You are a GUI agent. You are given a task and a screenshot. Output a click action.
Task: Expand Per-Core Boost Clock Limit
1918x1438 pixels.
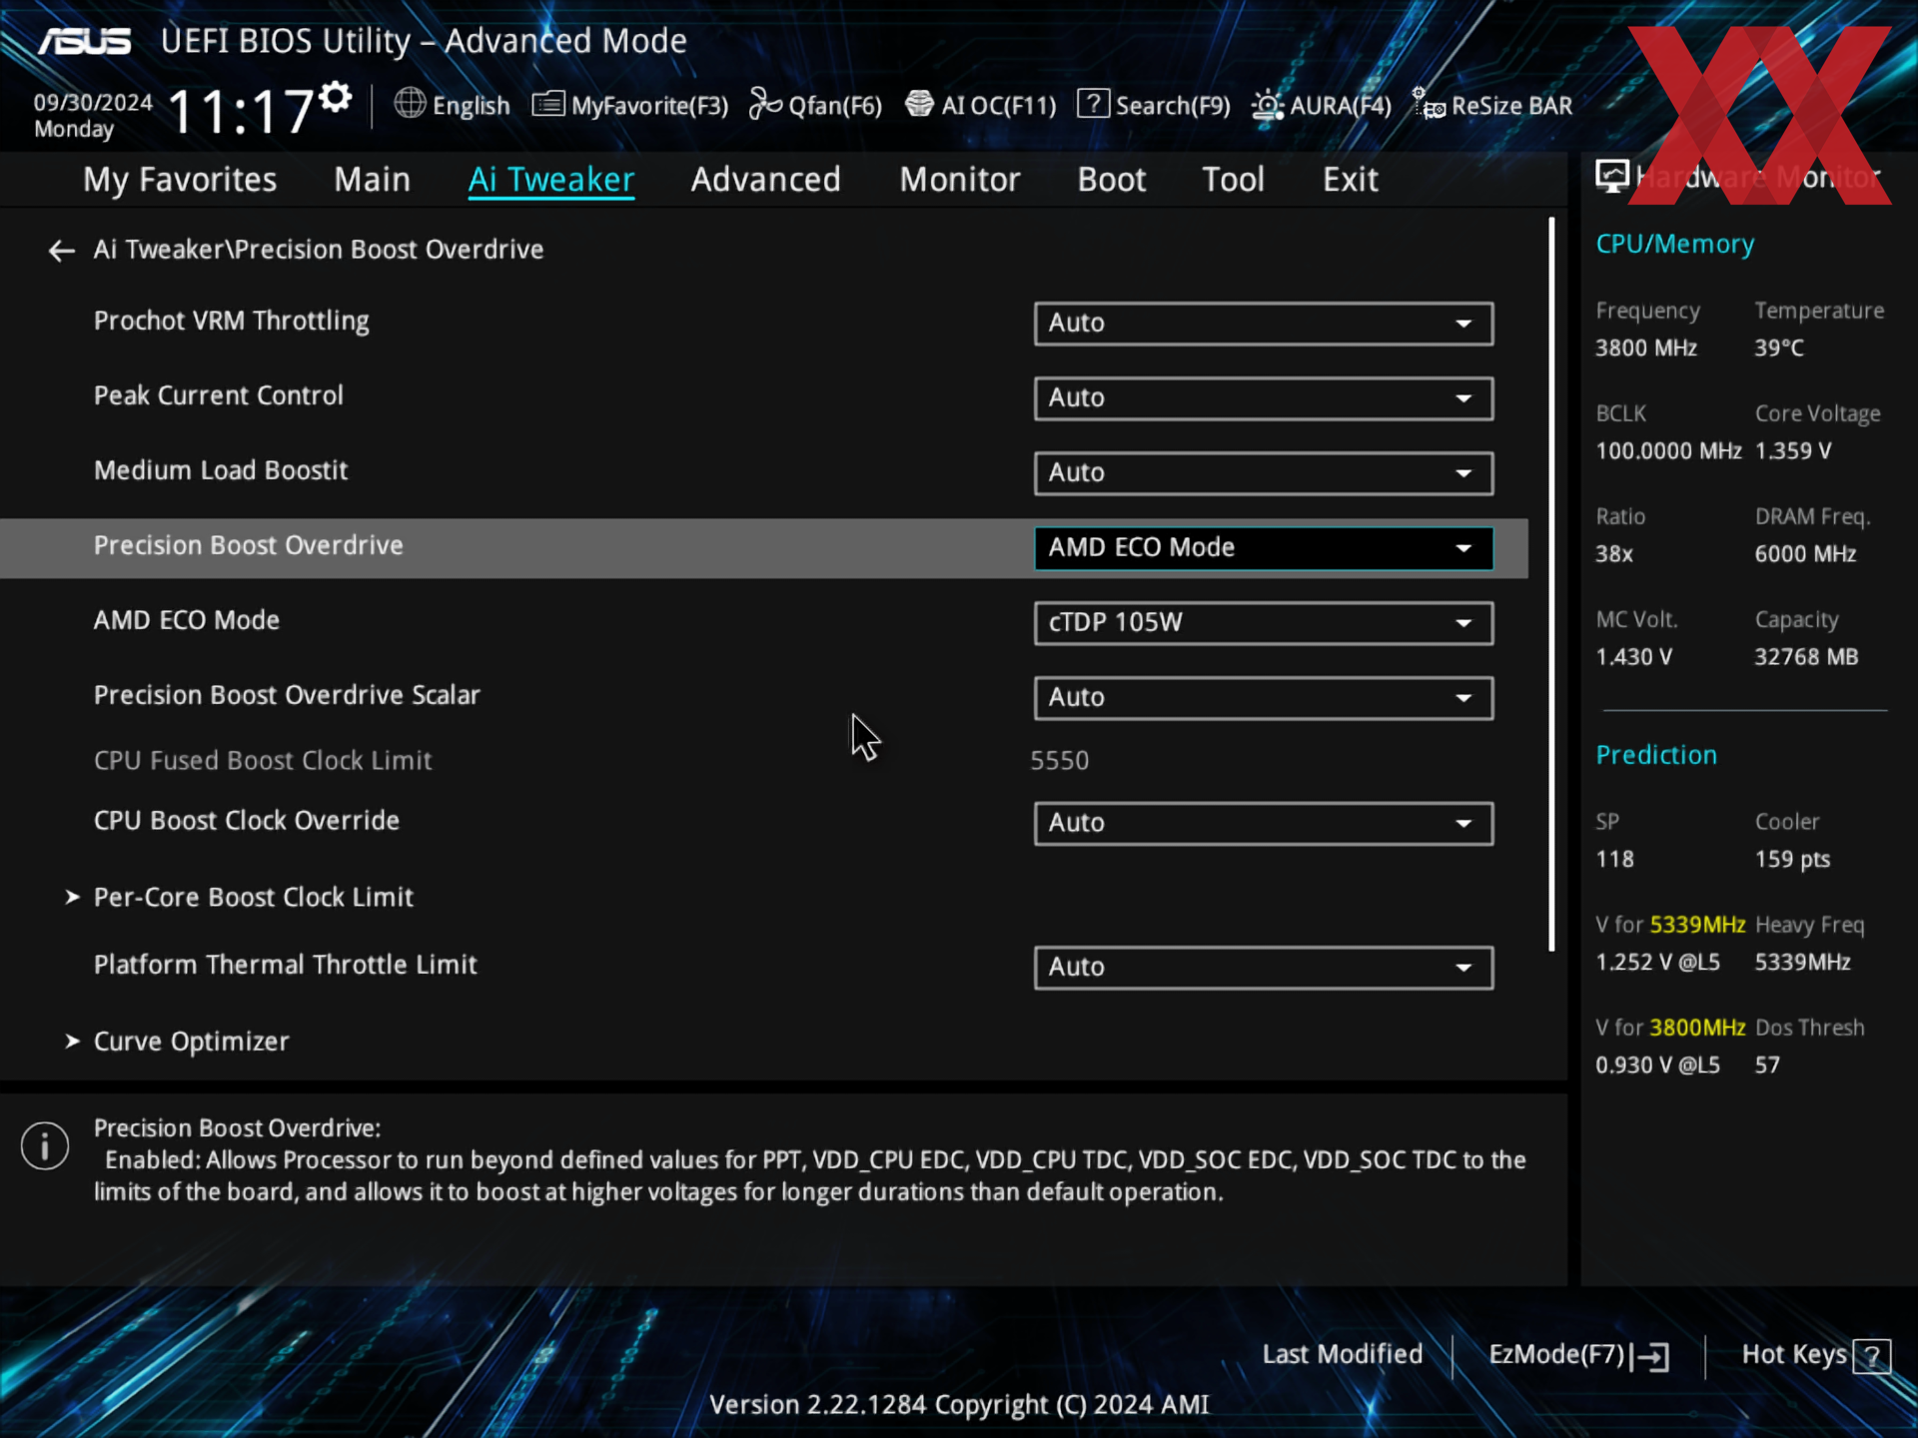pos(253,897)
